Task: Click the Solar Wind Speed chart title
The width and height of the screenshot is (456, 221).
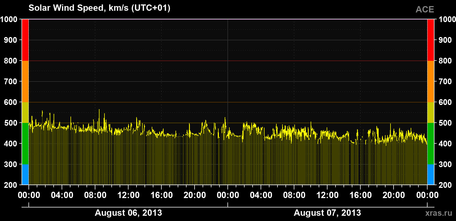Action: (99, 8)
